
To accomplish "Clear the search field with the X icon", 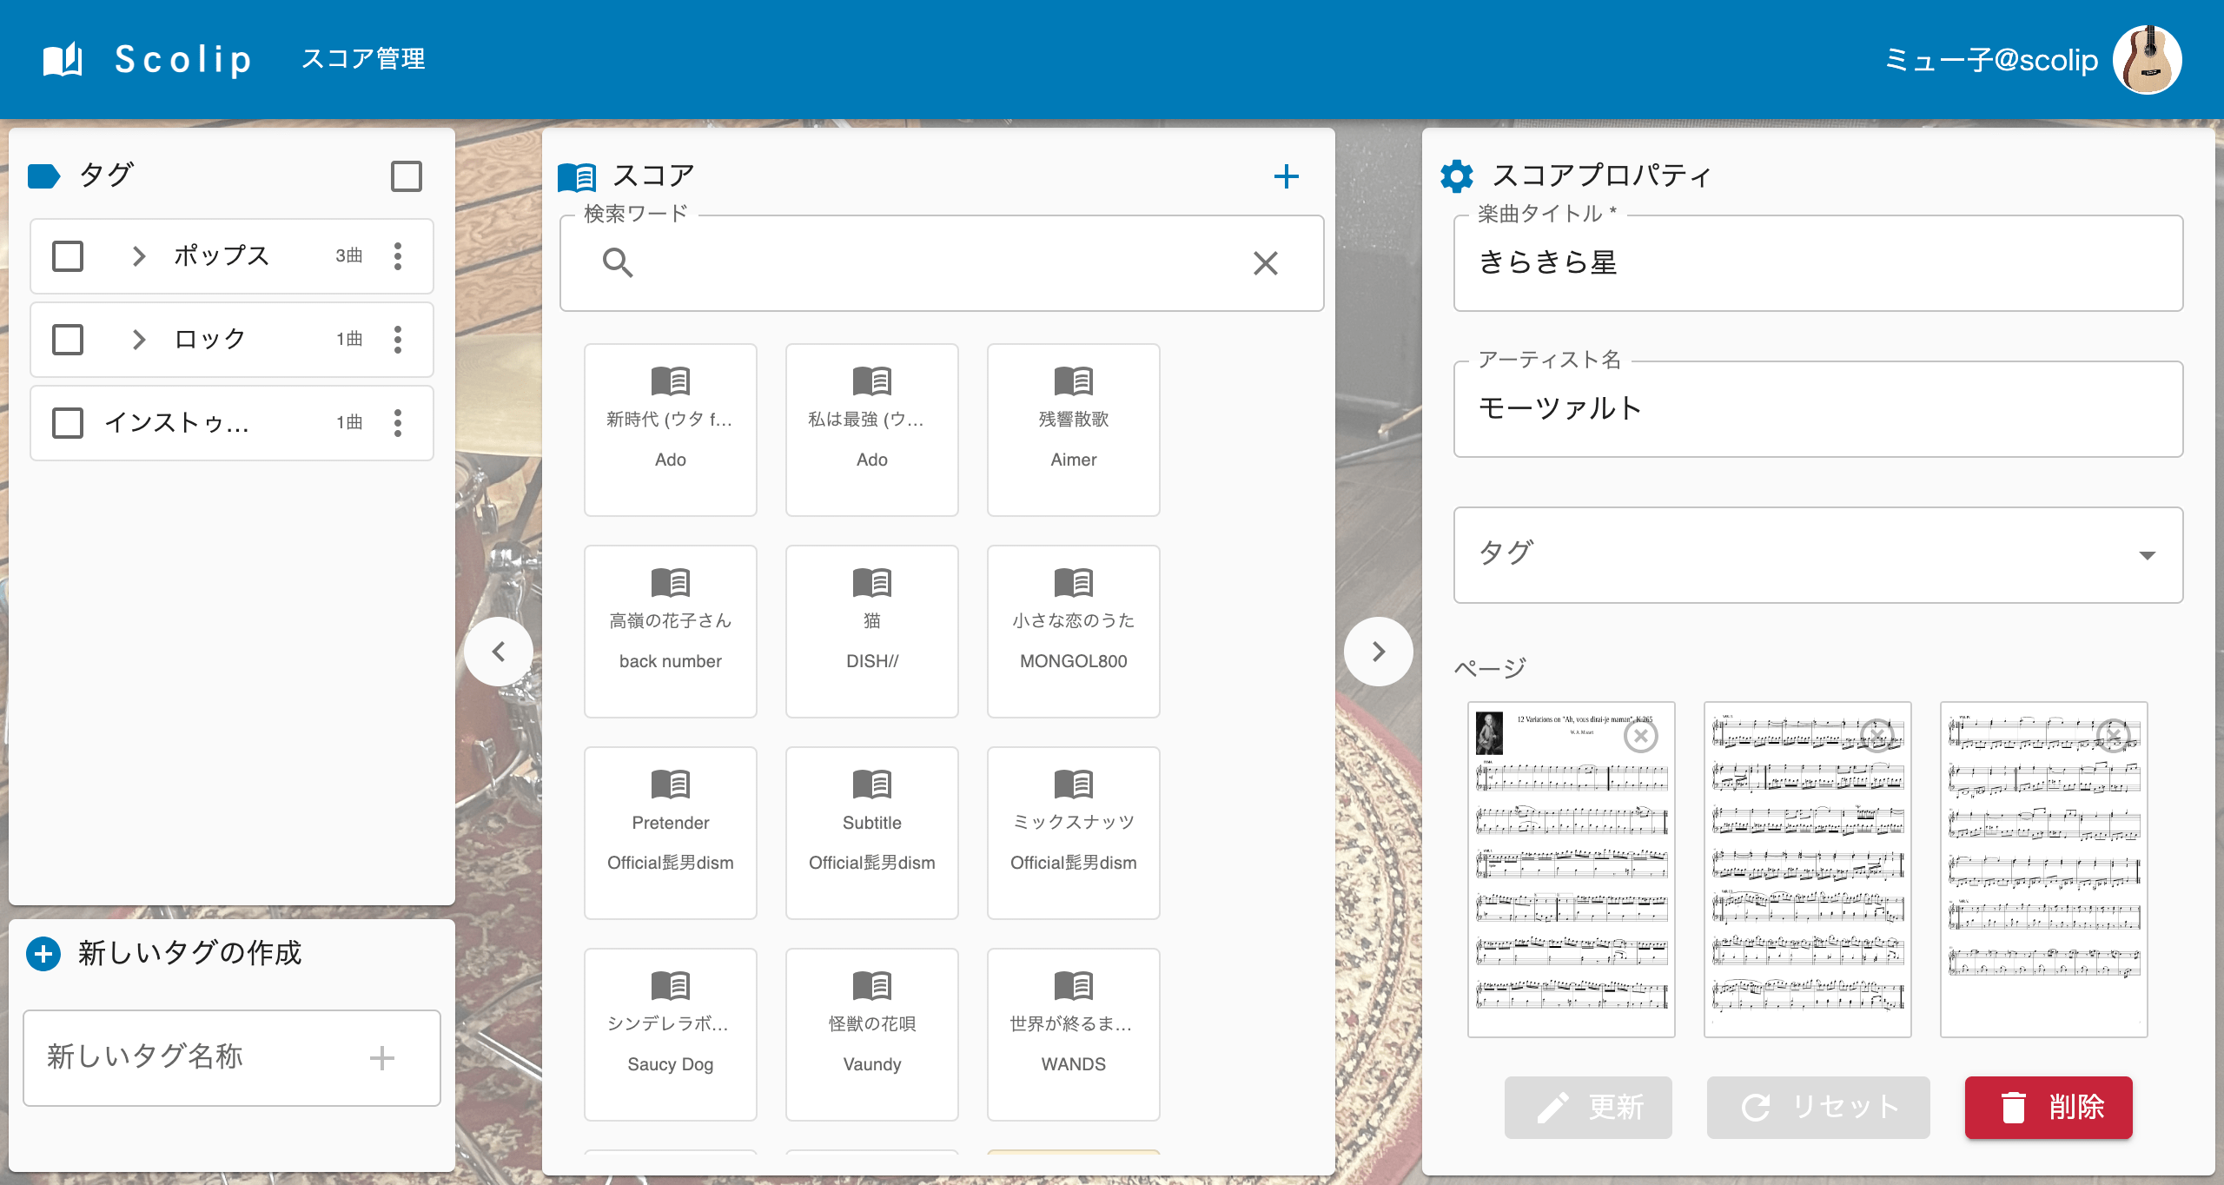I will click(x=1267, y=263).
